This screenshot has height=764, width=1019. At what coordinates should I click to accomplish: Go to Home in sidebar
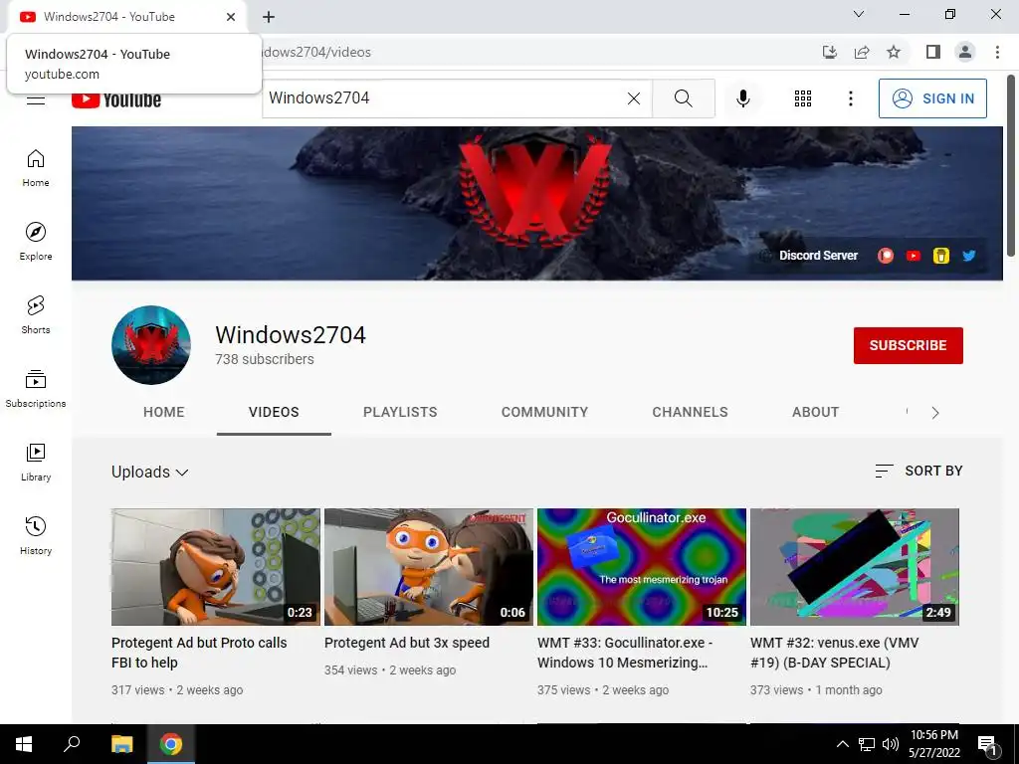pos(36,167)
